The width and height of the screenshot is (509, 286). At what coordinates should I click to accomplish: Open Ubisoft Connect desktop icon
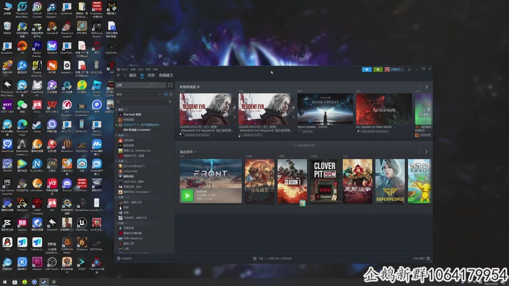point(37,10)
